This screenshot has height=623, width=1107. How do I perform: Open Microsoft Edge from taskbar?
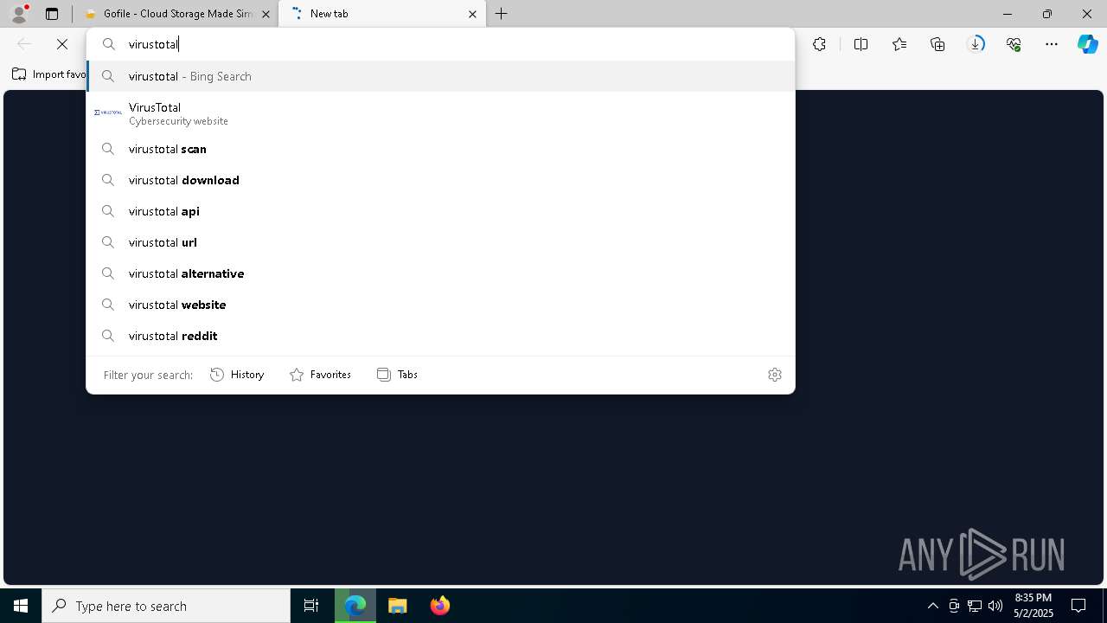click(355, 606)
